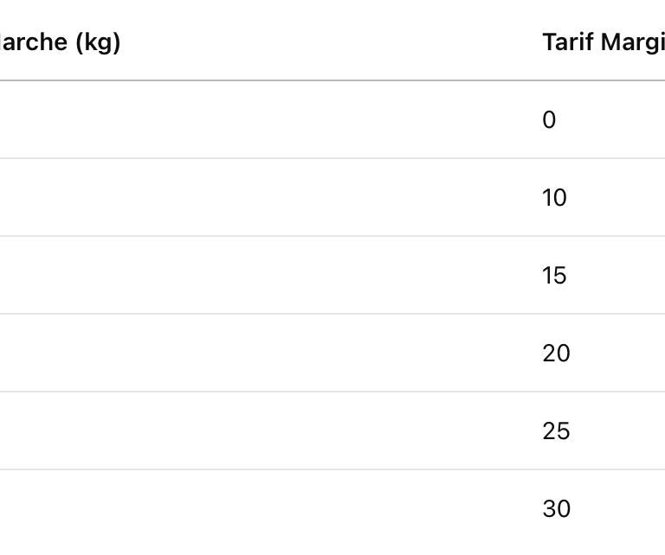Click the Tarif Margi column header
This screenshot has height=555, width=665.
[603, 41]
